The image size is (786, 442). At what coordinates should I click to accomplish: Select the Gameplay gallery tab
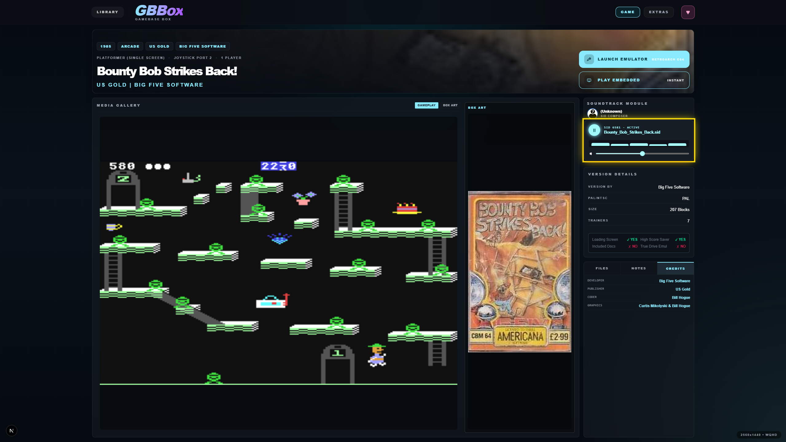426,105
